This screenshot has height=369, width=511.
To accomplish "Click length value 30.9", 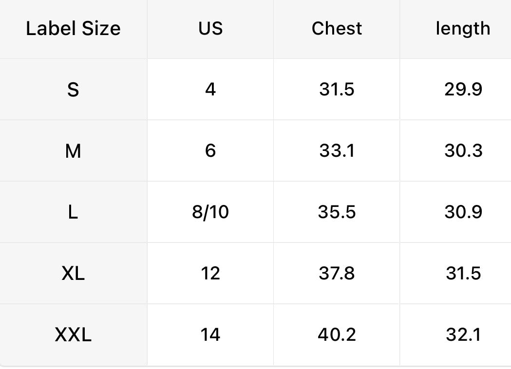I will pyautogui.click(x=463, y=212).
